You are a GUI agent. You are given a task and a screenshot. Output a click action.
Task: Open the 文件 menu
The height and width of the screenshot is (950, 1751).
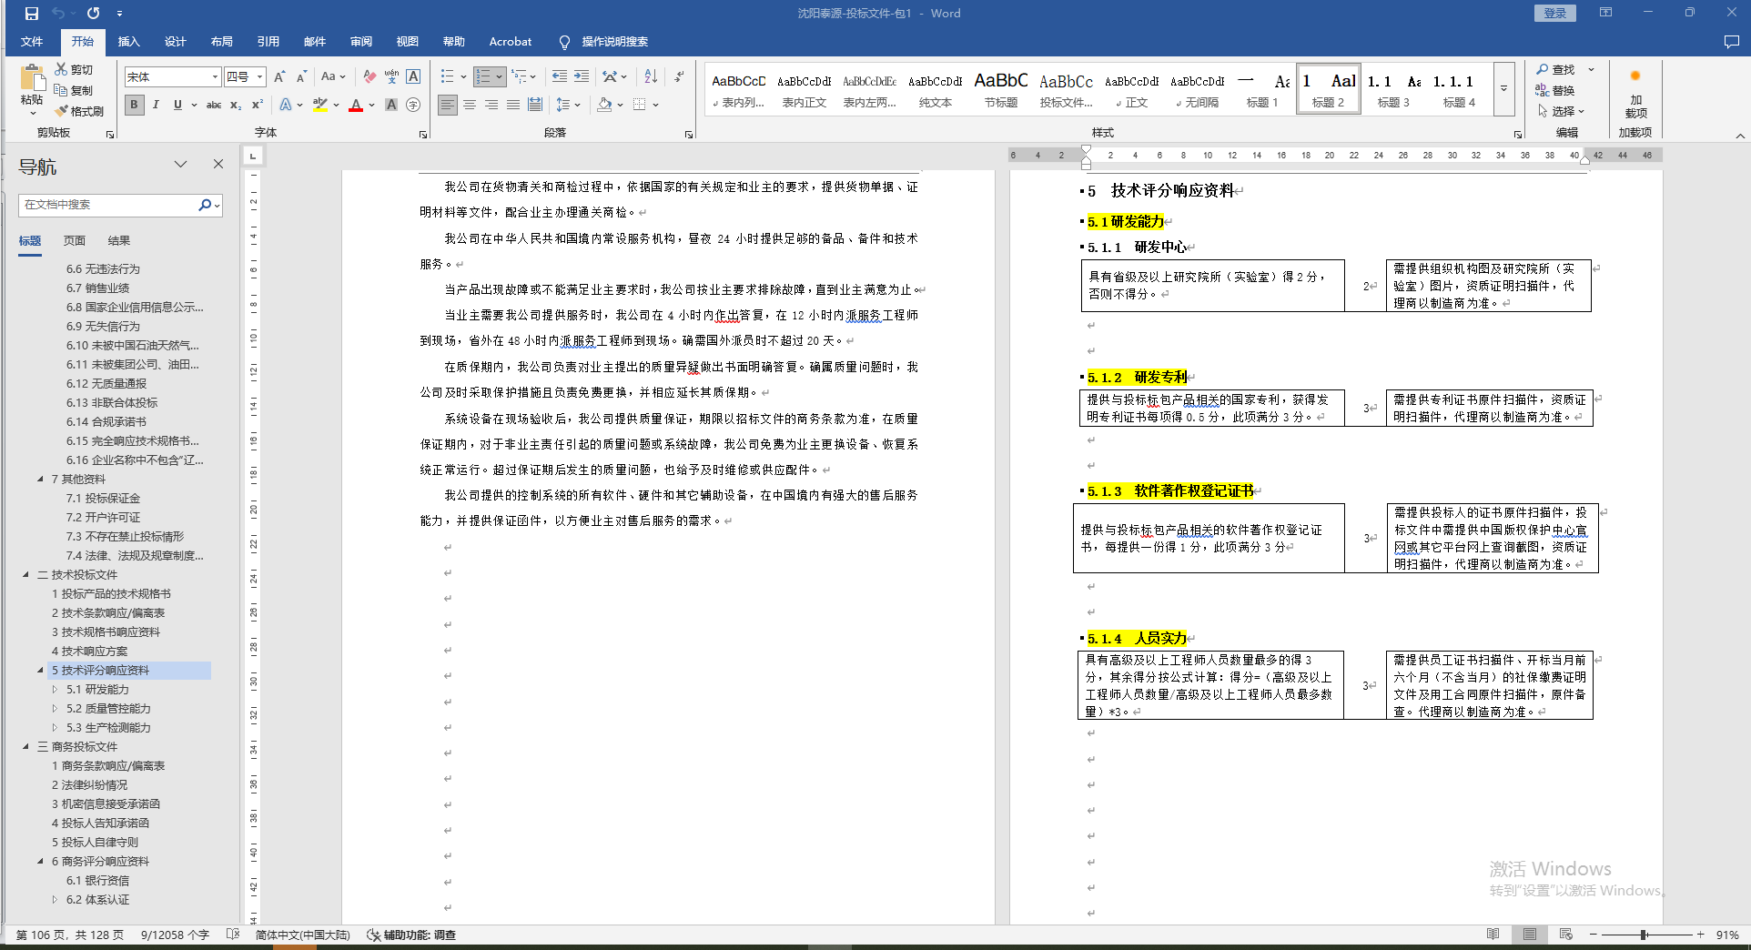[x=32, y=42]
